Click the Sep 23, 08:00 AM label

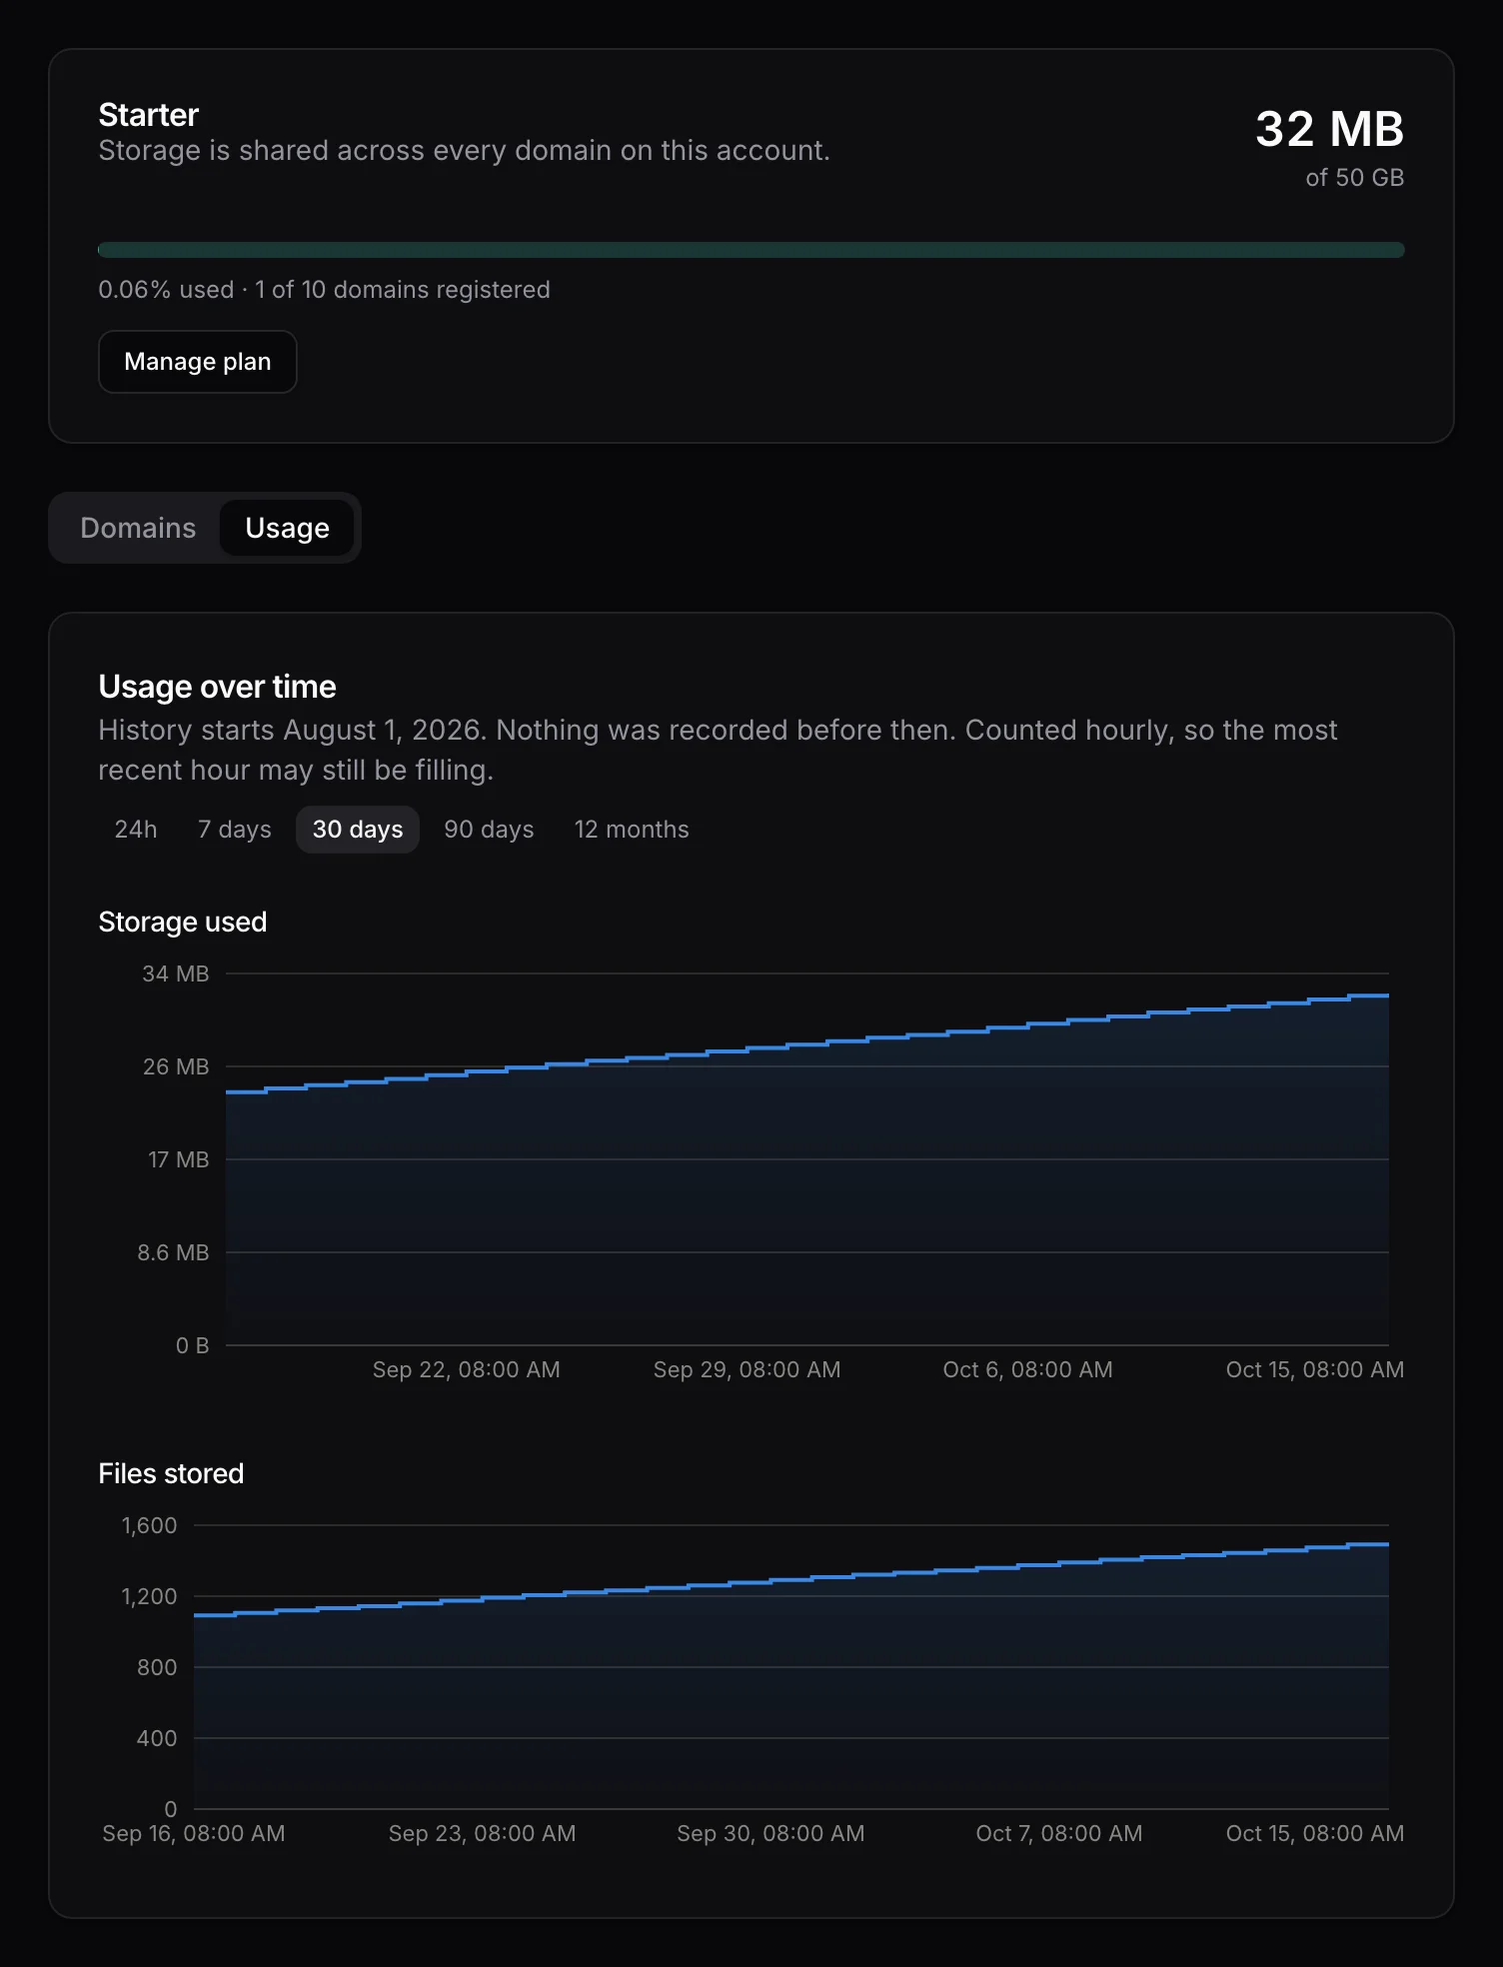(x=482, y=1833)
